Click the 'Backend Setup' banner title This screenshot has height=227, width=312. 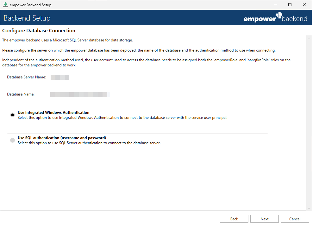pos(27,18)
